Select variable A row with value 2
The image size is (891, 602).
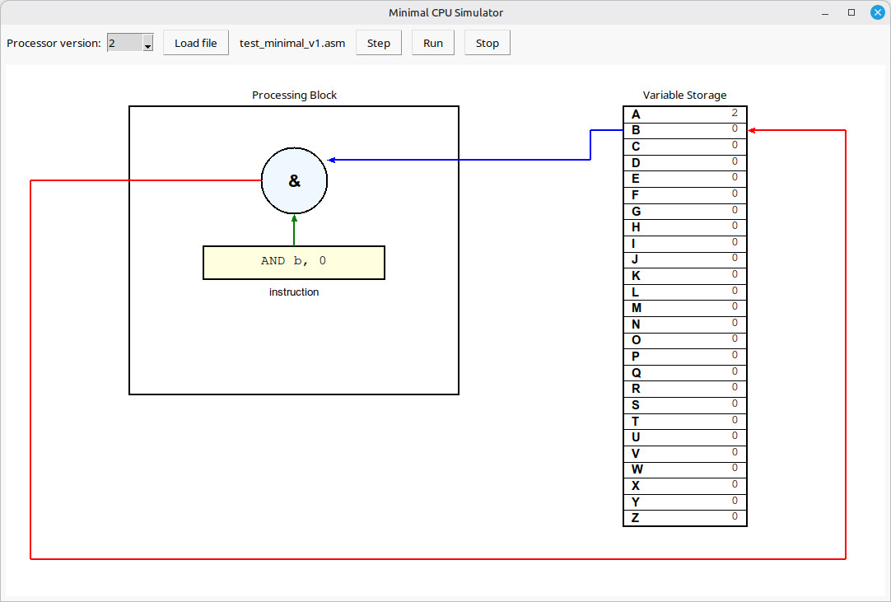685,114
